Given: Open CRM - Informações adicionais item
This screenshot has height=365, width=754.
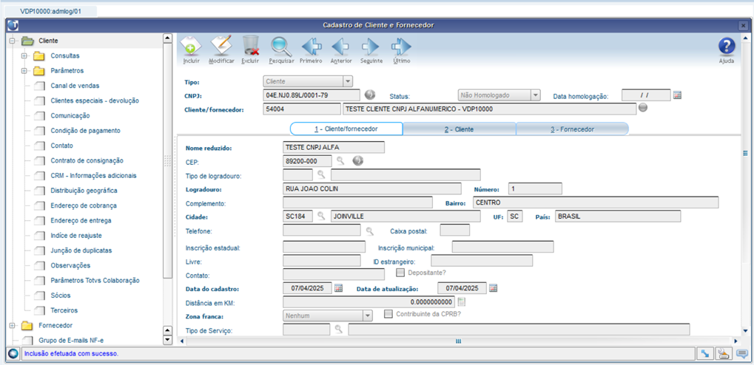Looking at the screenshot, I should click(94, 175).
